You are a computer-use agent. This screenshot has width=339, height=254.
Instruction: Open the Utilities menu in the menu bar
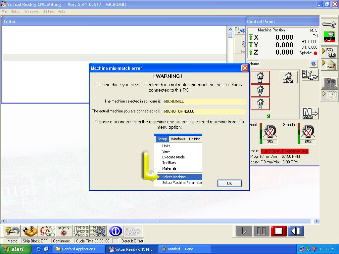point(48,12)
